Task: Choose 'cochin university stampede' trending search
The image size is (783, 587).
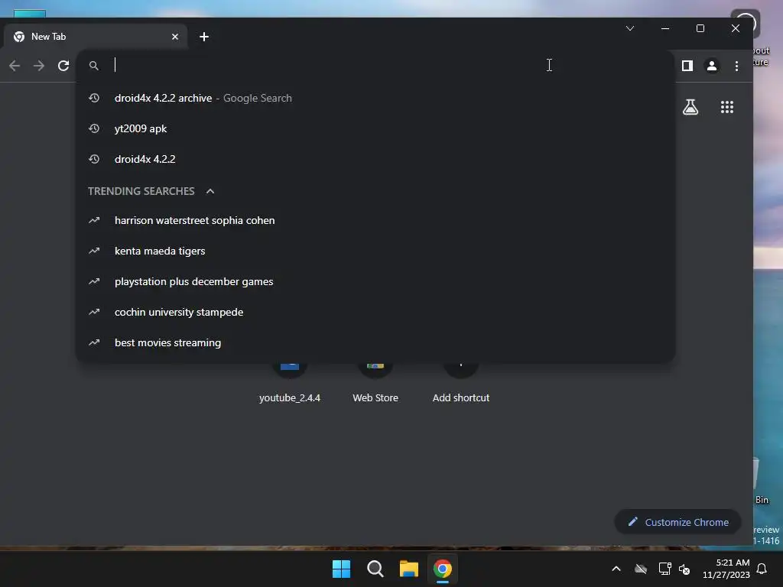Action: tap(375, 312)
